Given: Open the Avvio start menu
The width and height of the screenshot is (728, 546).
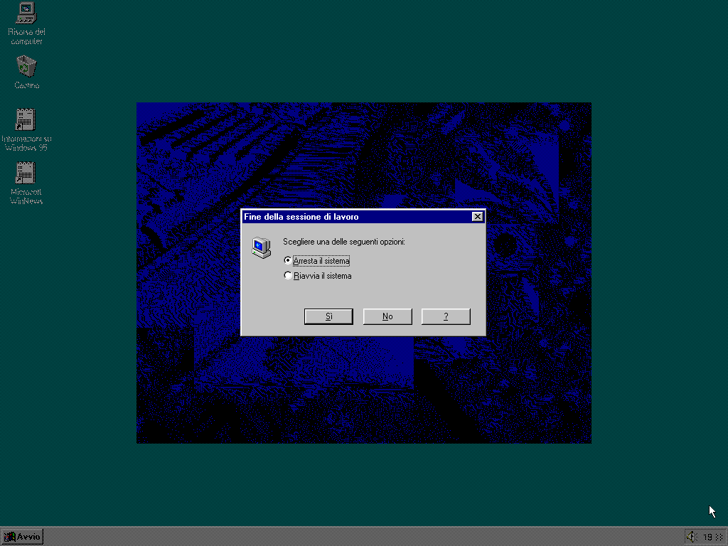Looking at the screenshot, I should (22, 537).
